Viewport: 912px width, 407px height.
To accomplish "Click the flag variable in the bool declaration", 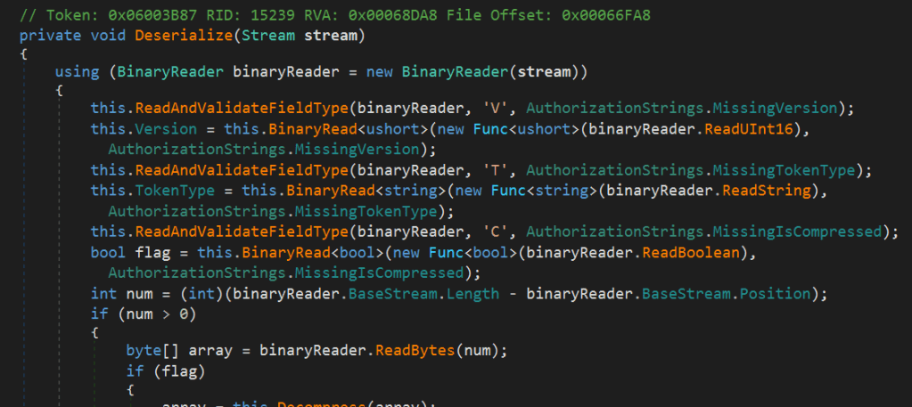I will point(144,252).
